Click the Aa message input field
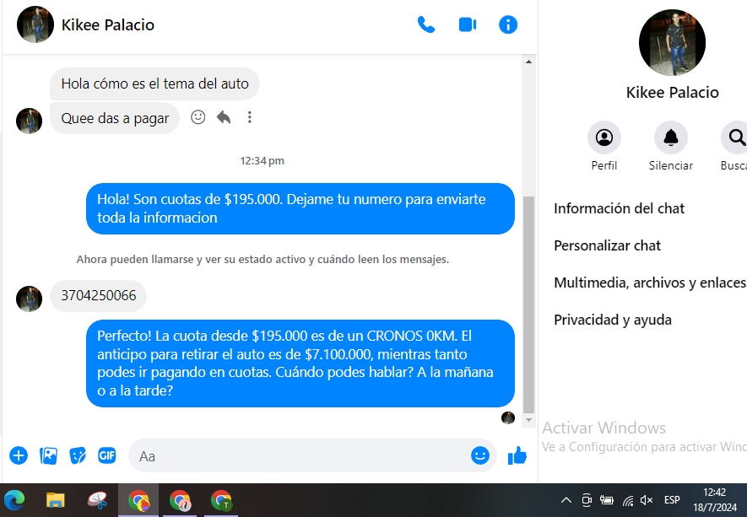The height and width of the screenshot is (517, 747). point(295,456)
